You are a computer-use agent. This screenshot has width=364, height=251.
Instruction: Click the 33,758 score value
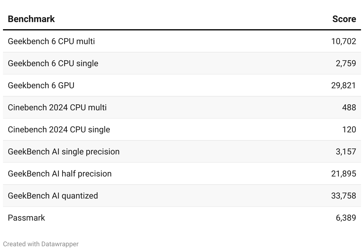343,196
